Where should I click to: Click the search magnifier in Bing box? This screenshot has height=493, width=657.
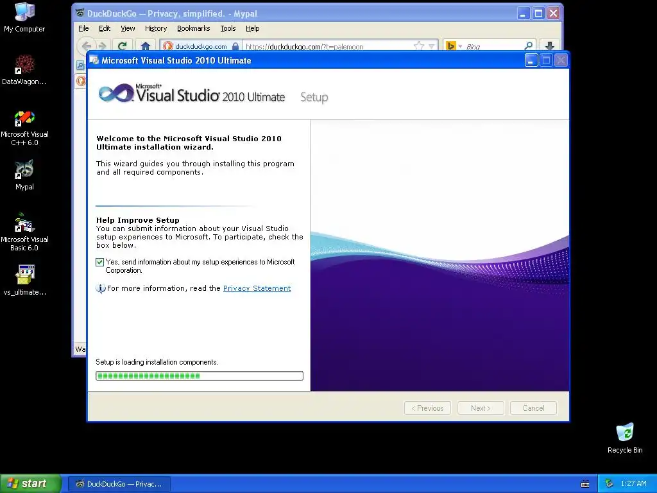tap(529, 46)
